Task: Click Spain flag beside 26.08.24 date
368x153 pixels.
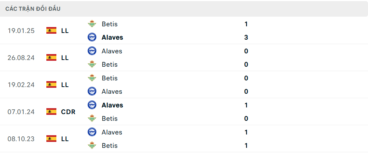Action: (51, 57)
